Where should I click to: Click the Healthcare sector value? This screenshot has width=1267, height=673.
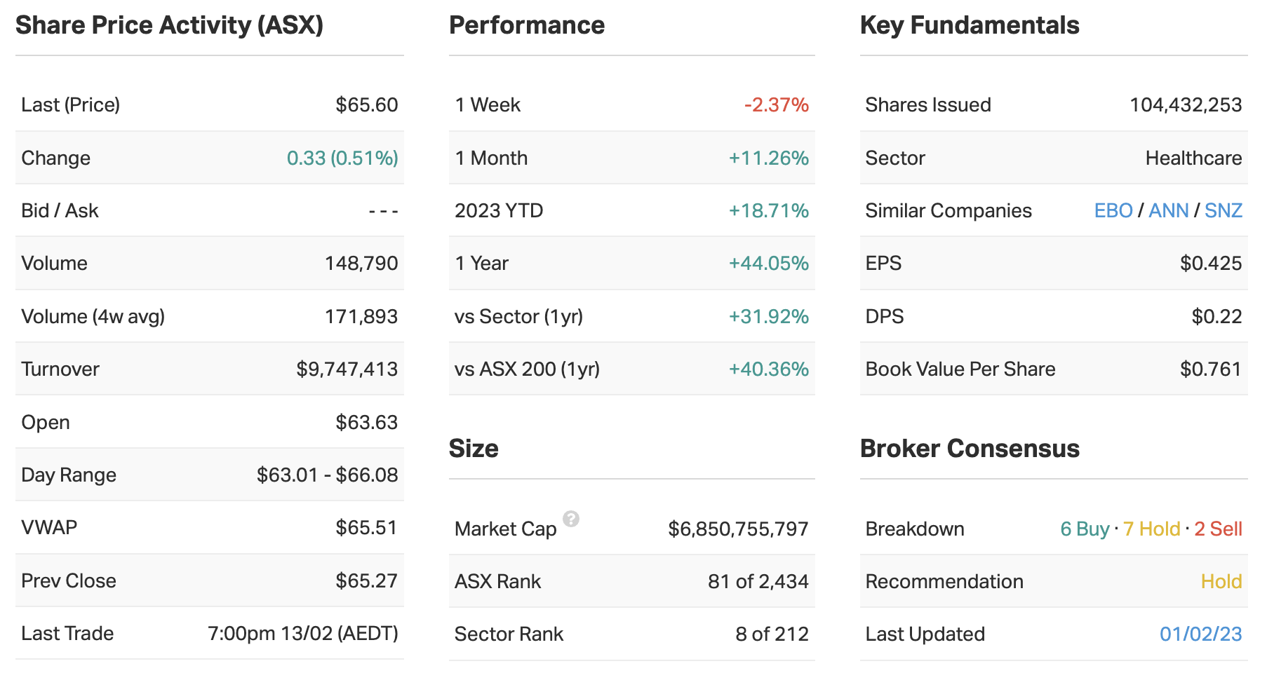coord(1193,158)
